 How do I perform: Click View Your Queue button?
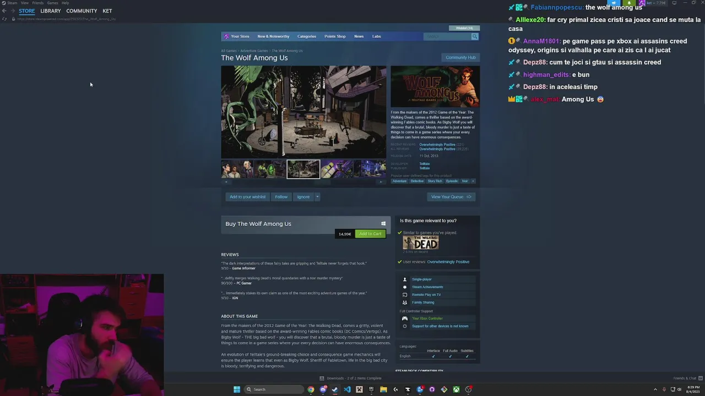point(451,197)
